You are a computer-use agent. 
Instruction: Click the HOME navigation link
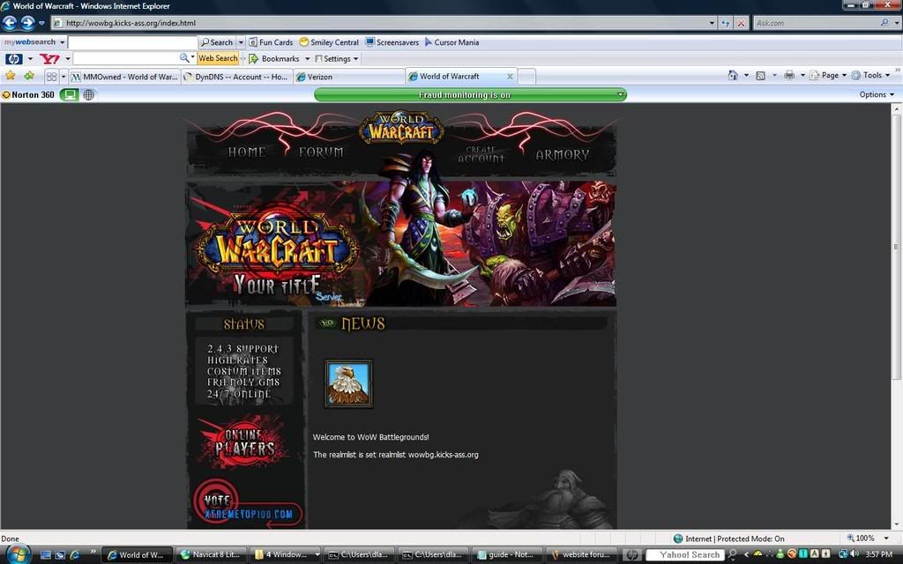point(247,152)
